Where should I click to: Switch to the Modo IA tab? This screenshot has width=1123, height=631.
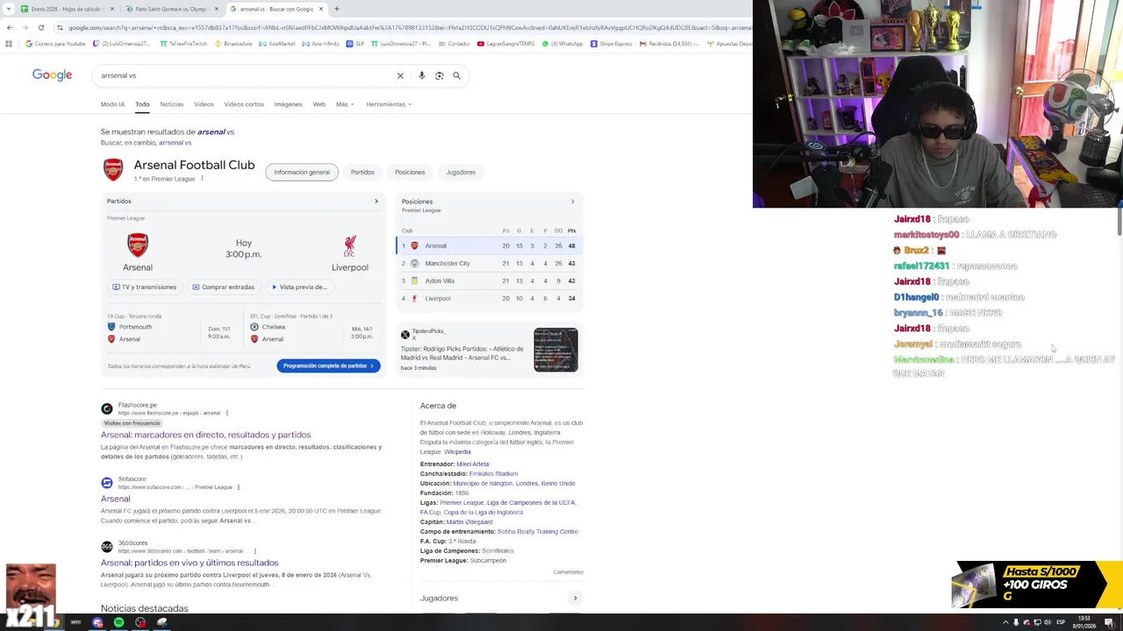tap(112, 104)
